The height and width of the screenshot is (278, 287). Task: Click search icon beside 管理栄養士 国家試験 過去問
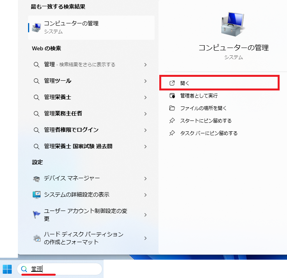coord(37,147)
